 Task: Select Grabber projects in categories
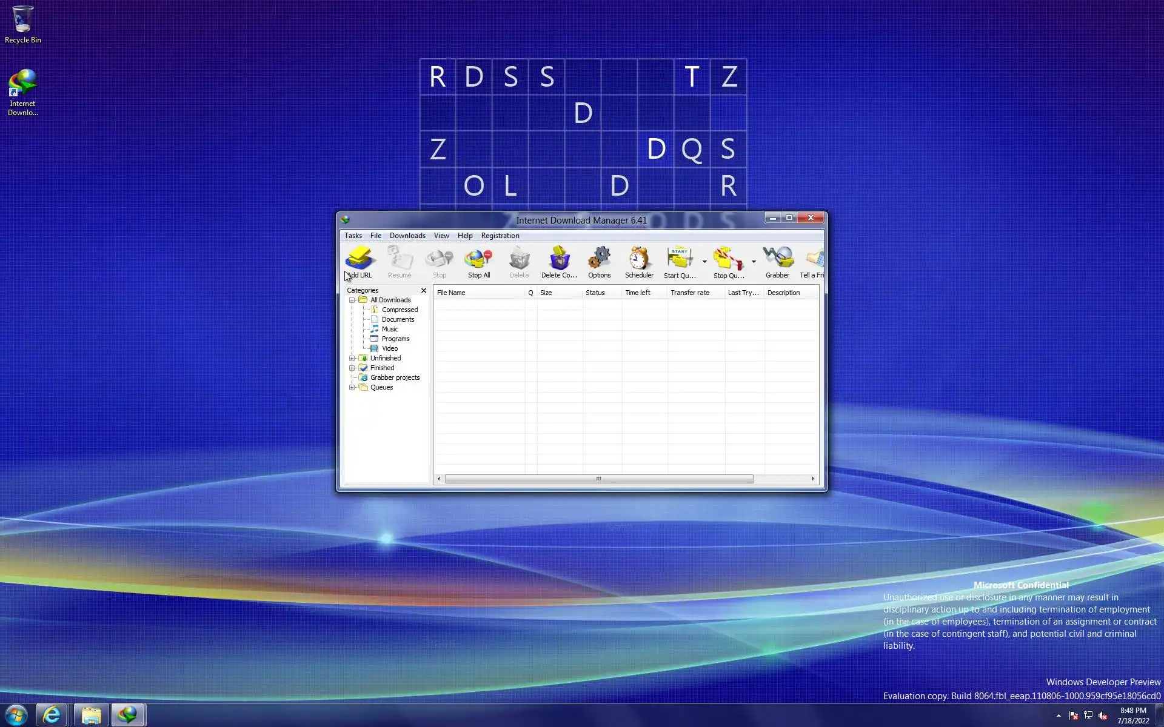pos(395,377)
